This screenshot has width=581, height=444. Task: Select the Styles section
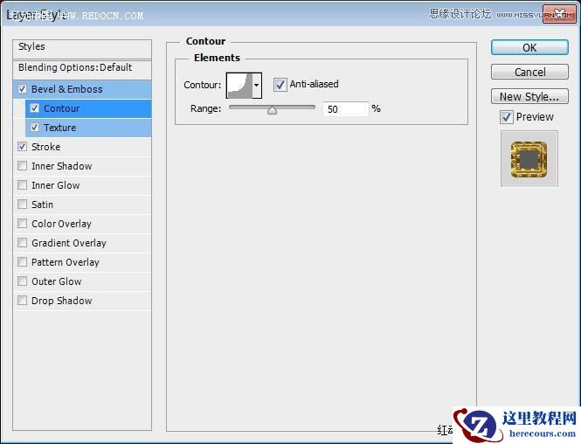point(82,48)
